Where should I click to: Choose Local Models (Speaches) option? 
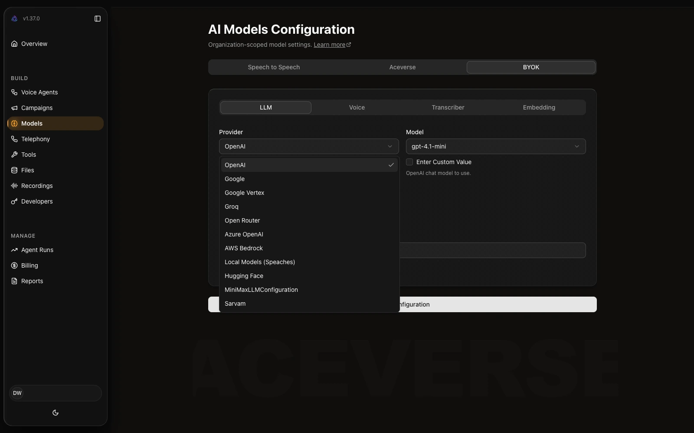(309, 262)
